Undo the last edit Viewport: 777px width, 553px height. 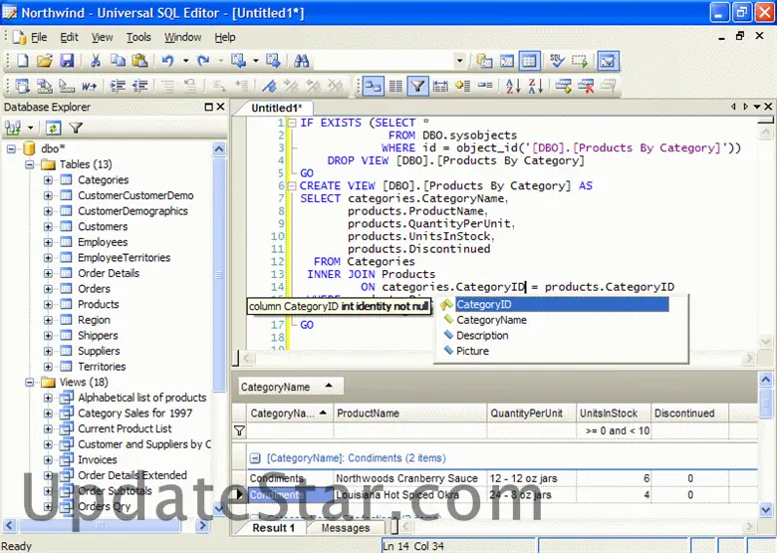167,61
